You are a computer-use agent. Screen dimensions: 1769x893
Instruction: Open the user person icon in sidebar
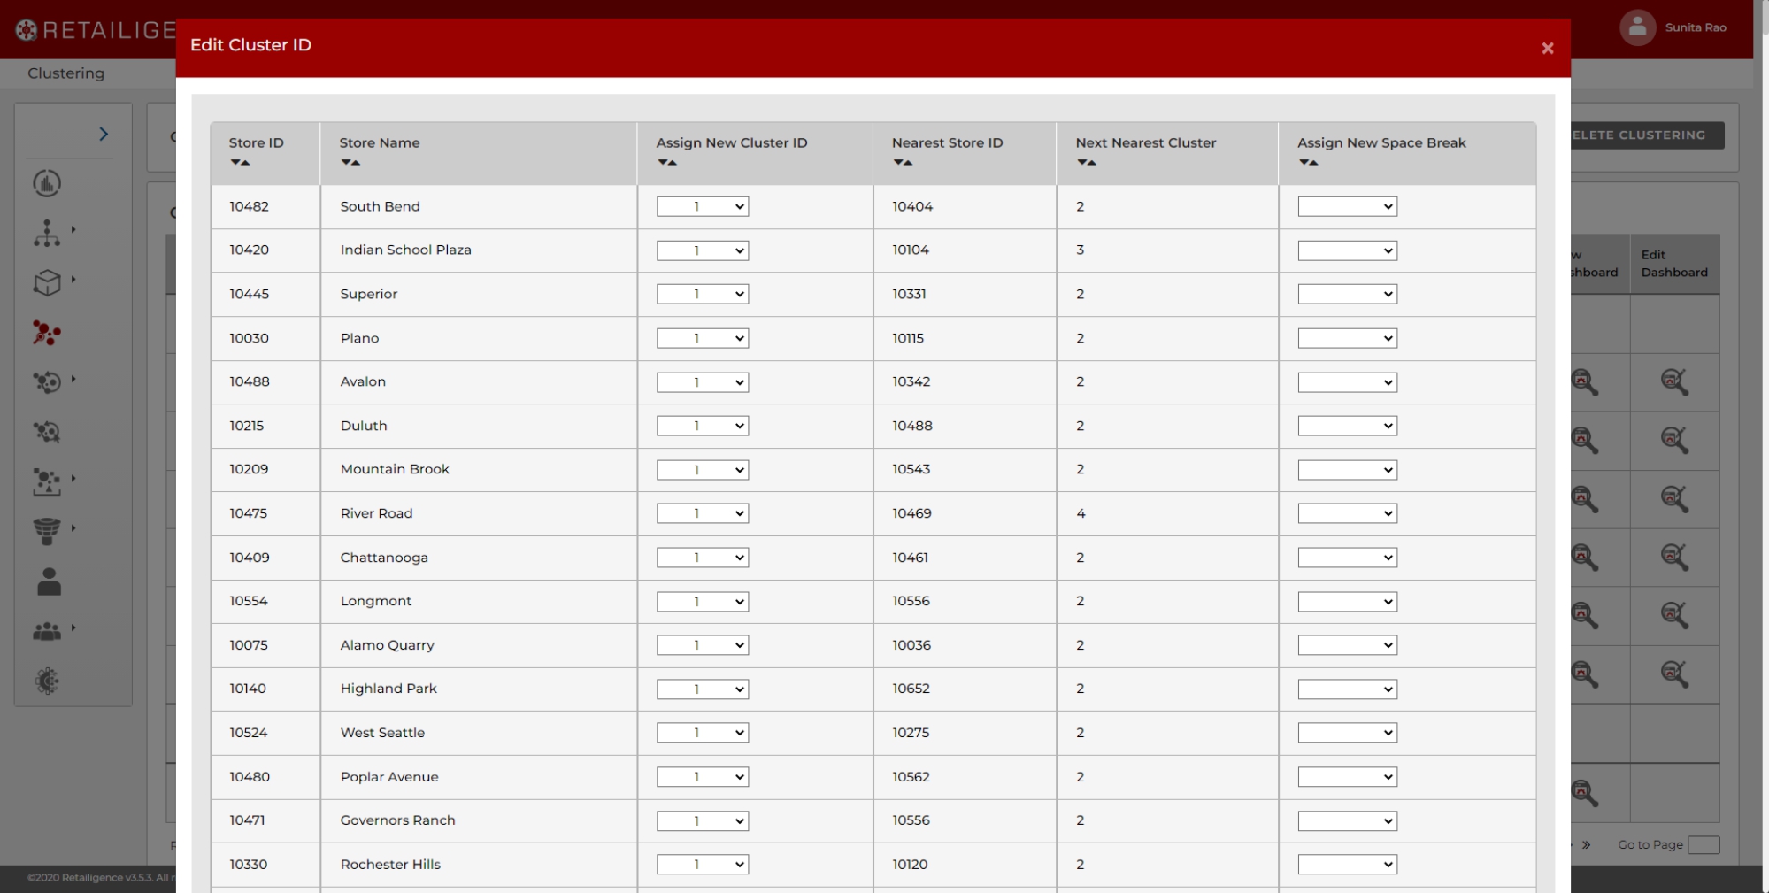tap(49, 581)
